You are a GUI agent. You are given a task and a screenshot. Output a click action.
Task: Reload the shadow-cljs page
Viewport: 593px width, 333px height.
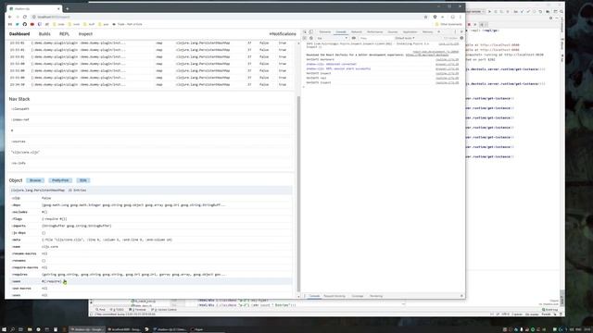pos(25,17)
